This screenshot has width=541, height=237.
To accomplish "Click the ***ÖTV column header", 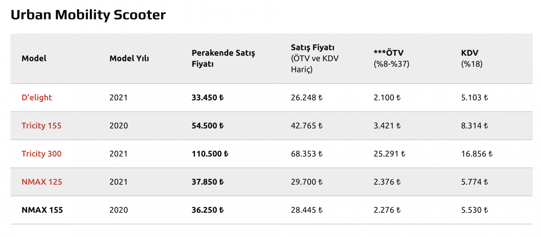I will (391, 58).
